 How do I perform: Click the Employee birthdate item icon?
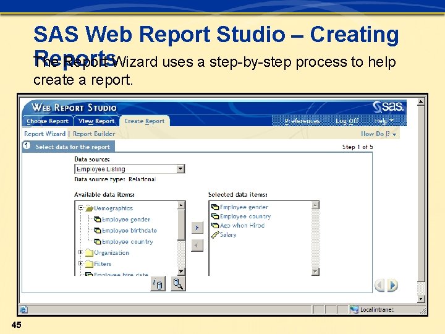coord(98,230)
